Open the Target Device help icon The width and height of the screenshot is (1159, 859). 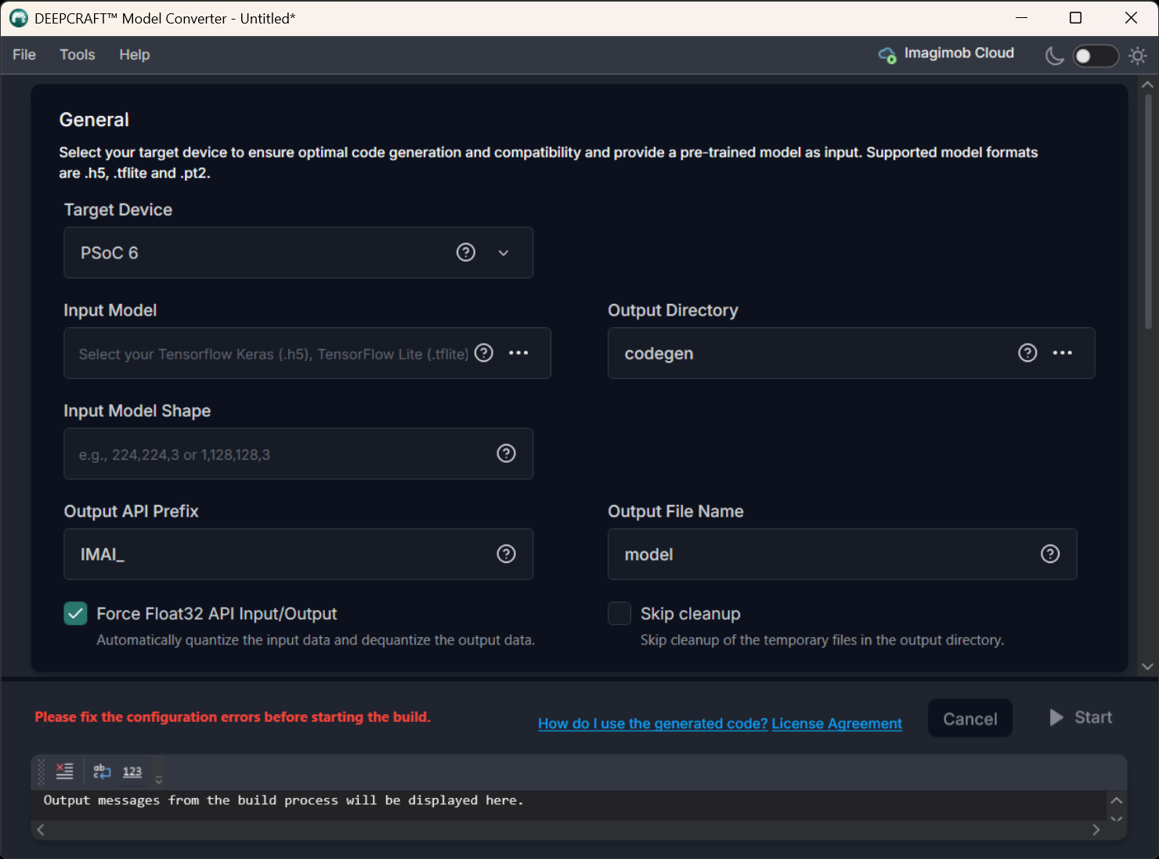[466, 252]
